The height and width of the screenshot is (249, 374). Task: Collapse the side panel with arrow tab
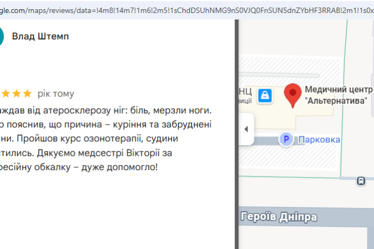(x=246, y=129)
